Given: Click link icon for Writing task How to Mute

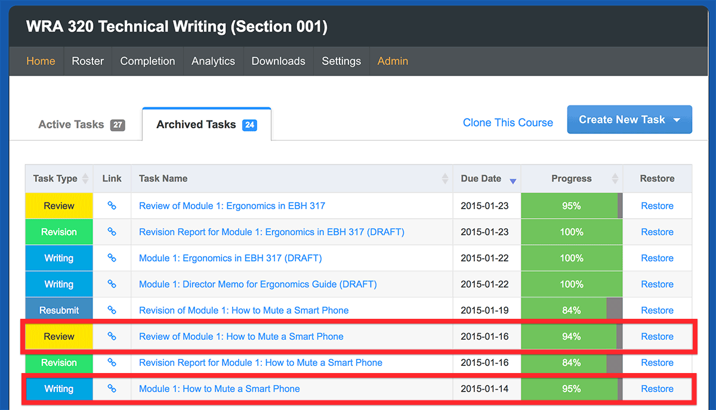Looking at the screenshot, I should point(112,389).
